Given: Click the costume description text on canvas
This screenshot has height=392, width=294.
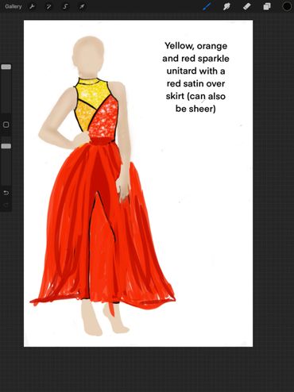Looking at the screenshot, I should tap(195, 77).
